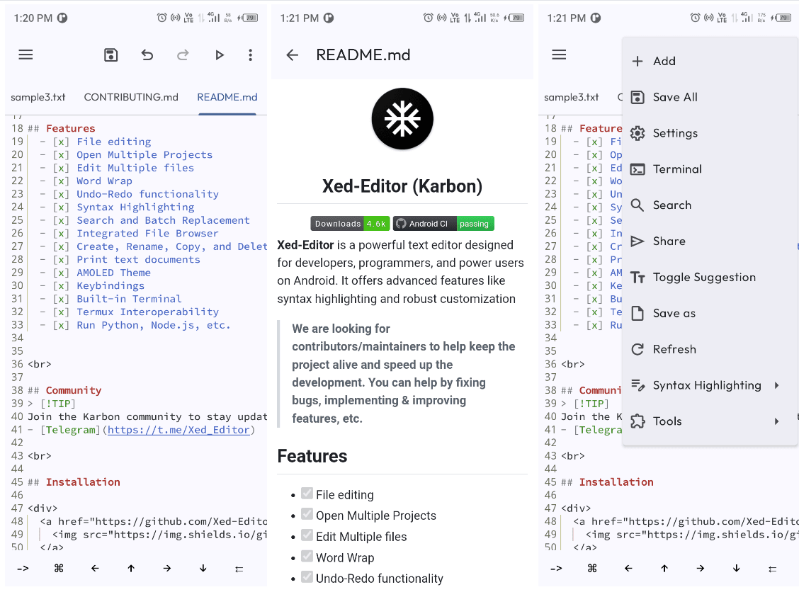799x592 pixels.
Task: Click the AMOLED Theme line in left editor
Action: coord(113,273)
